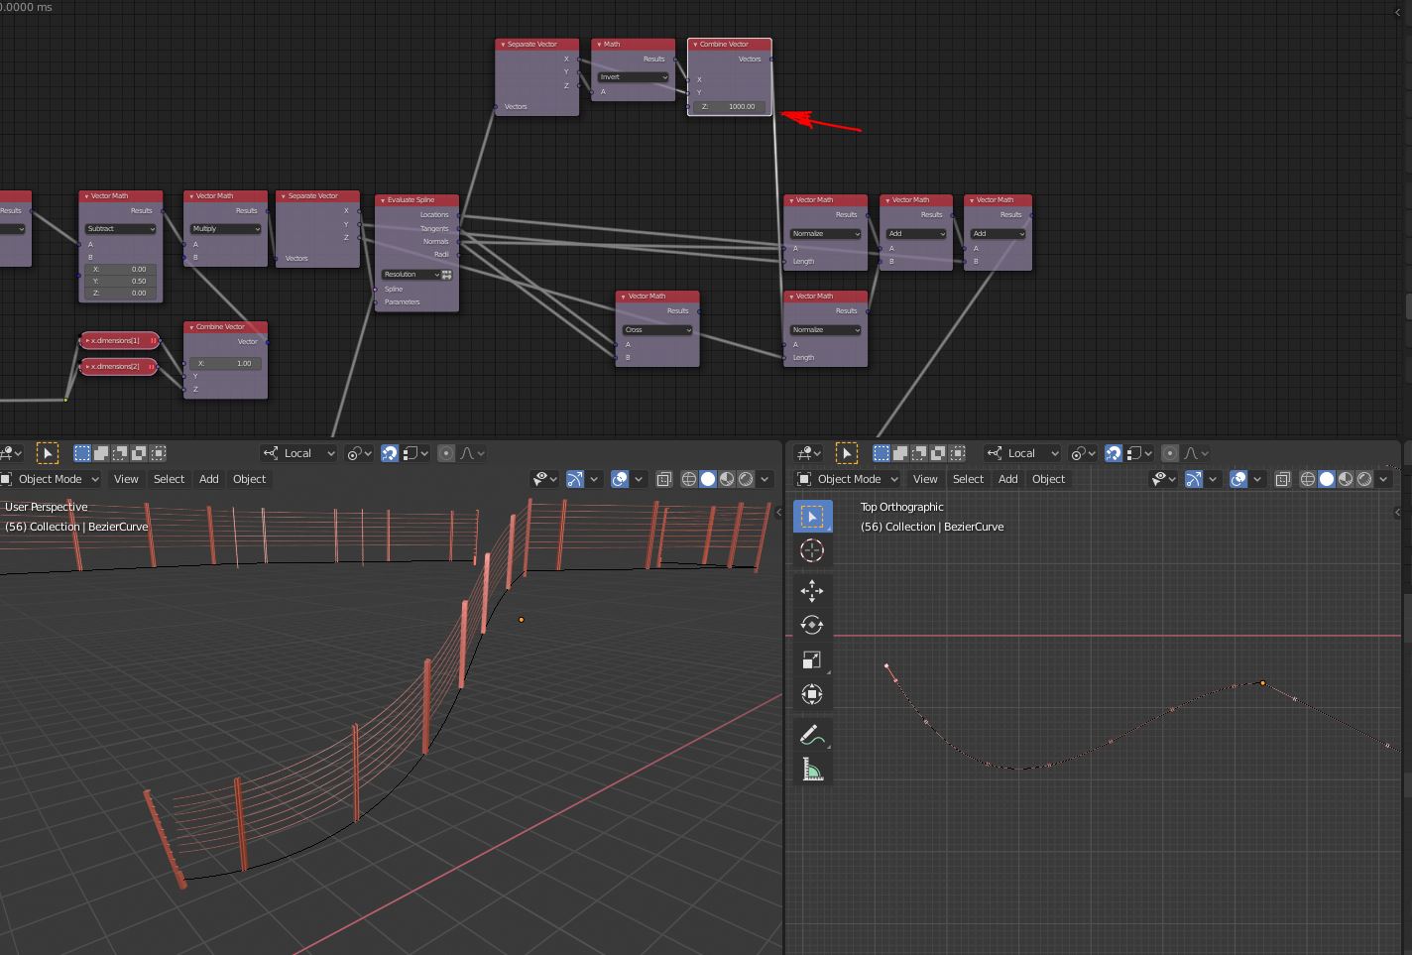
Task: Open Add menu in left viewport
Action: [208, 479]
